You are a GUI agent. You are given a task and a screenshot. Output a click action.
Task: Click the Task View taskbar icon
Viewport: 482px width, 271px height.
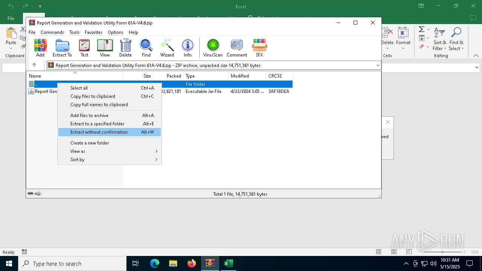tap(136, 263)
